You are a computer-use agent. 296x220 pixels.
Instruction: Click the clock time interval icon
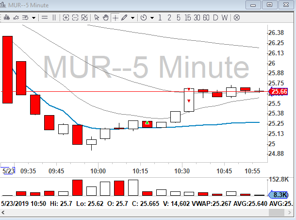pyautogui.click(x=144, y=17)
